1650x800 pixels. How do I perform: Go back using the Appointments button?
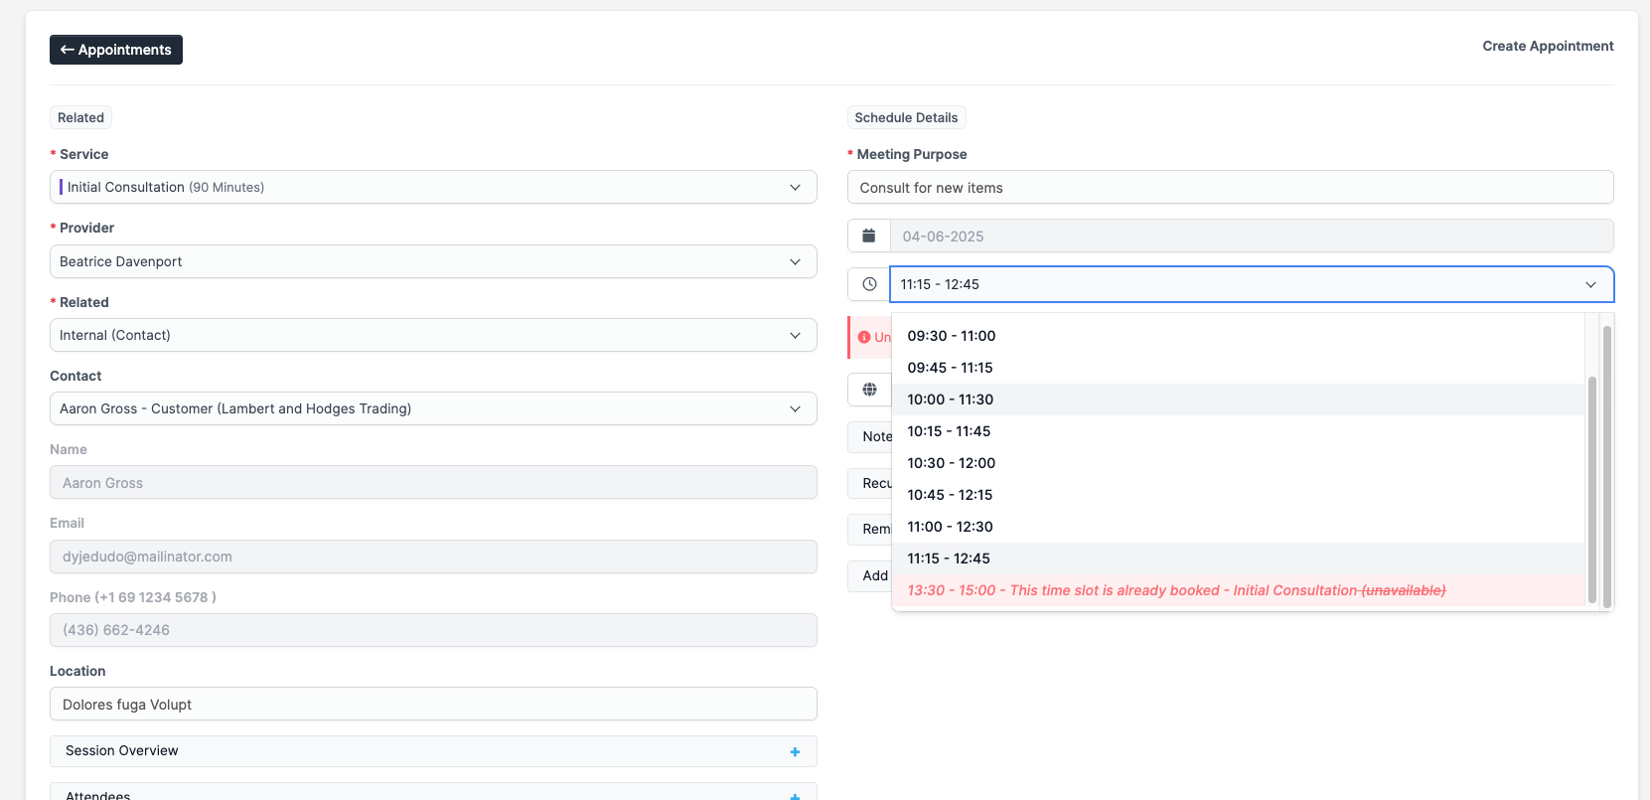click(x=116, y=50)
